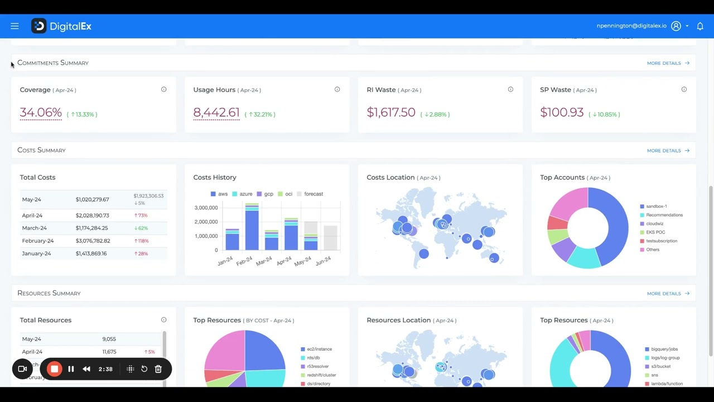Toggle Others in Top Accounts legend
Image resolution: width=714 pixels, height=402 pixels.
point(650,250)
